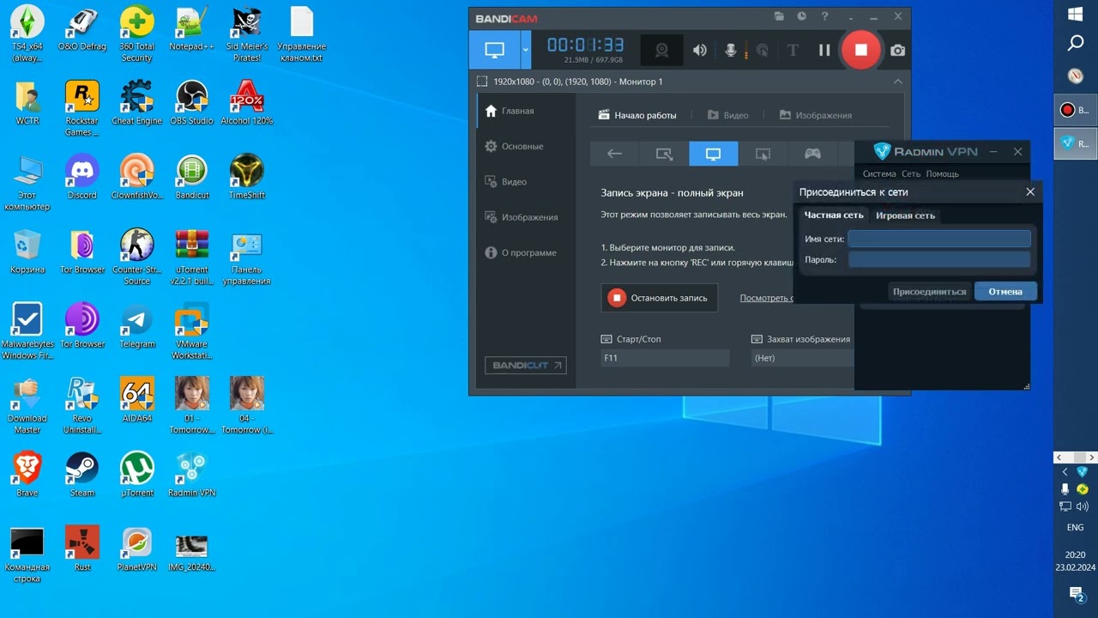Open notification center icon on taskbar
This screenshot has width=1098, height=618.
pyautogui.click(x=1076, y=594)
